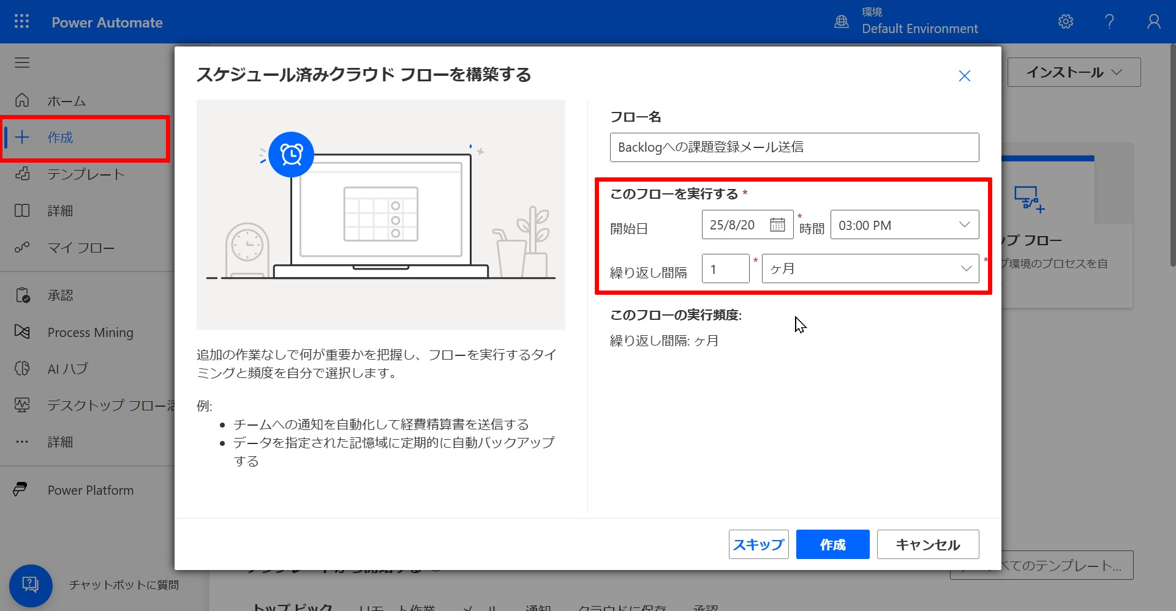Click the "繰り返し間隔: ヶ月" summary text
1176x611 pixels.
665,341
